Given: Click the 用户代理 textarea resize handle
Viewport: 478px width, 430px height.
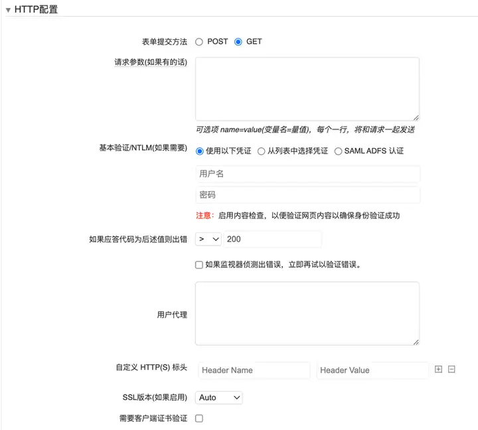Looking at the screenshot, I should point(416,342).
